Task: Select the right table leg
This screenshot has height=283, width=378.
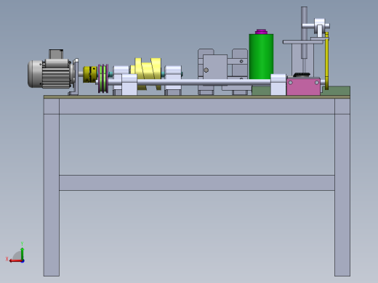Action: pyautogui.click(x=342, y=187)
